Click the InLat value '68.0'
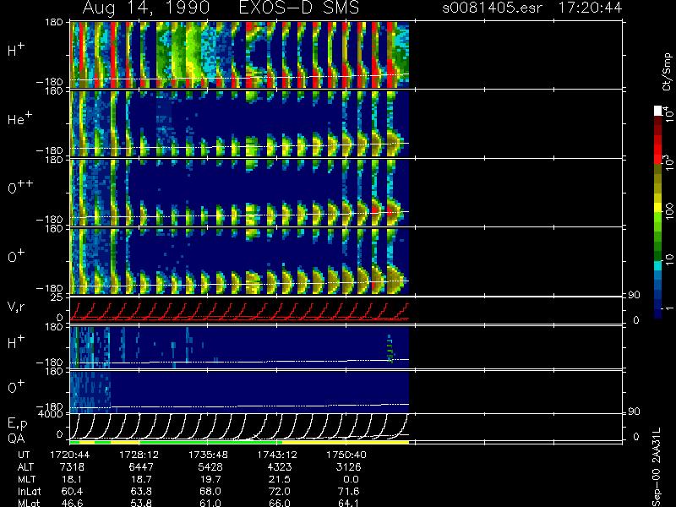Screen dimensions: 676x507 [x=211, y=492]
